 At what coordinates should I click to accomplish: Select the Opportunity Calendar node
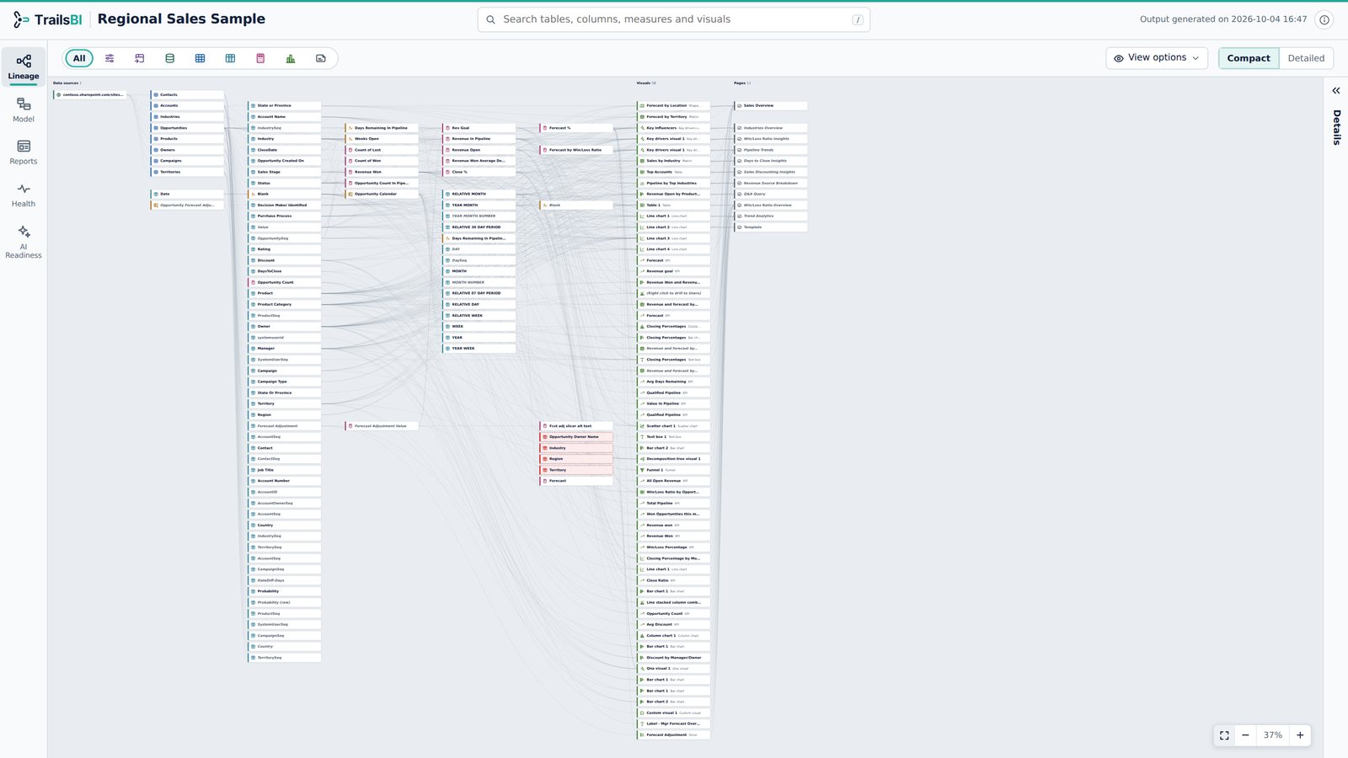pyautogui.click(x=382, y=195)
